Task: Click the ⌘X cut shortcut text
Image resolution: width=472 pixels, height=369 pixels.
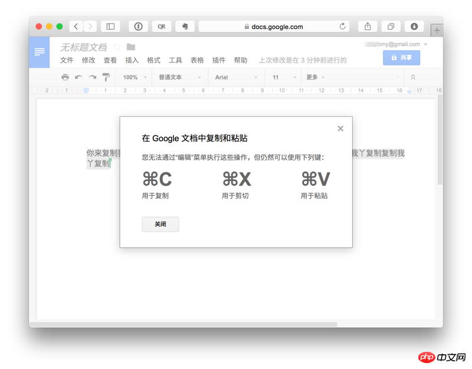Action: [x=237, y=179]
